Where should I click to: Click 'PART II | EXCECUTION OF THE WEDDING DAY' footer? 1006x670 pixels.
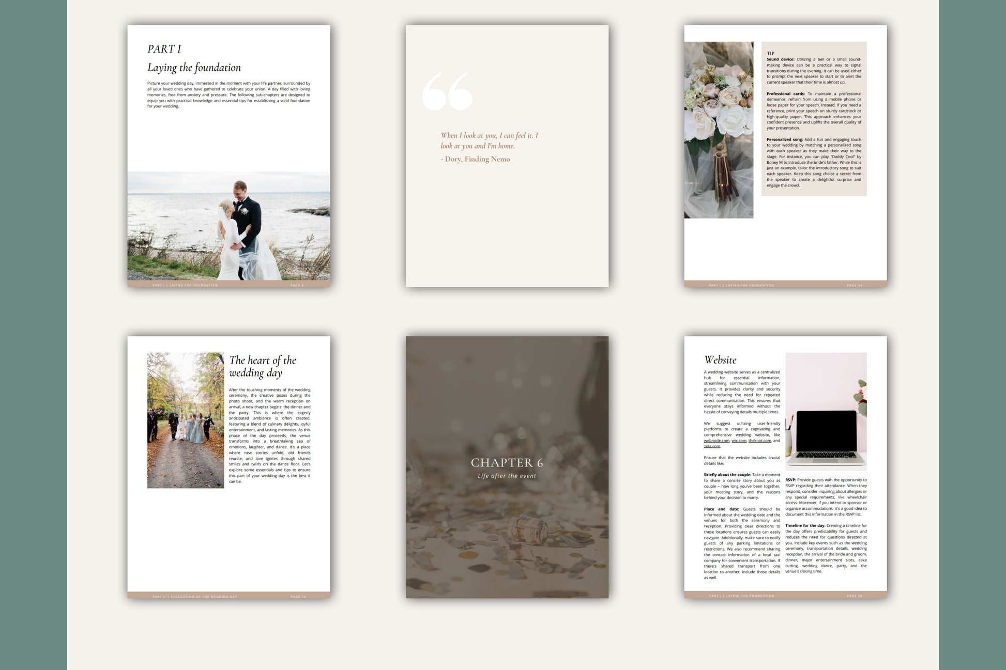pyautogui.click(x=195, y=597)
